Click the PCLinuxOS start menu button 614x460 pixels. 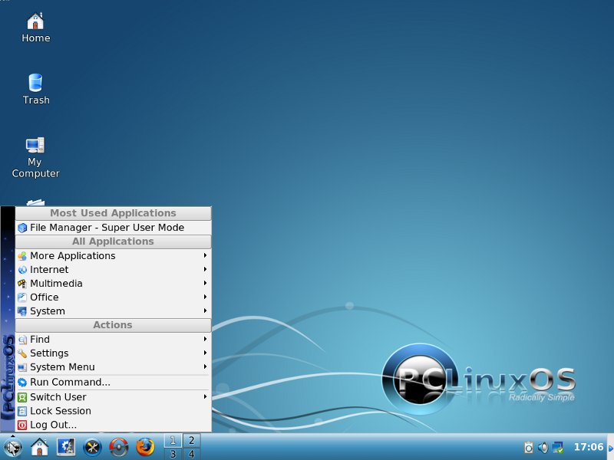tap(13, 447)
